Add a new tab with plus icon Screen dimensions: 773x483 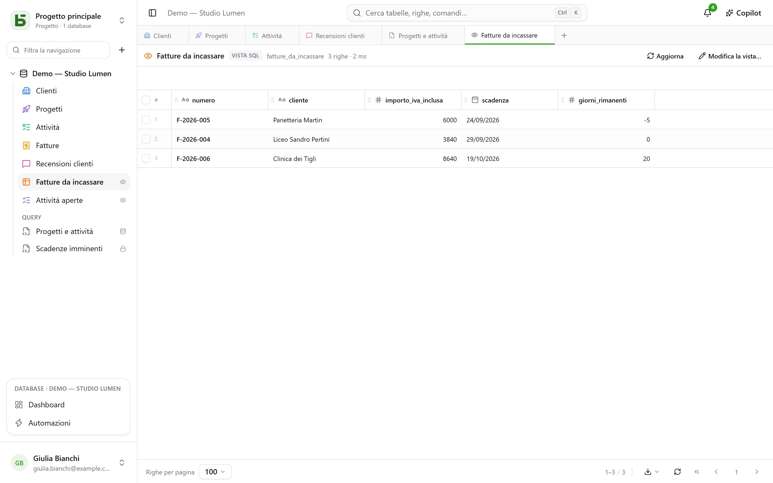pyautogui.click(x=564, y=35)
